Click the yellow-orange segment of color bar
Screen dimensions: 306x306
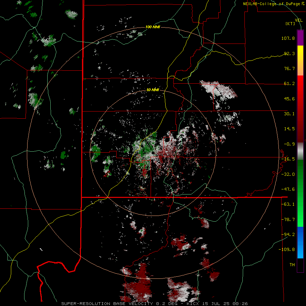(300, 61)
